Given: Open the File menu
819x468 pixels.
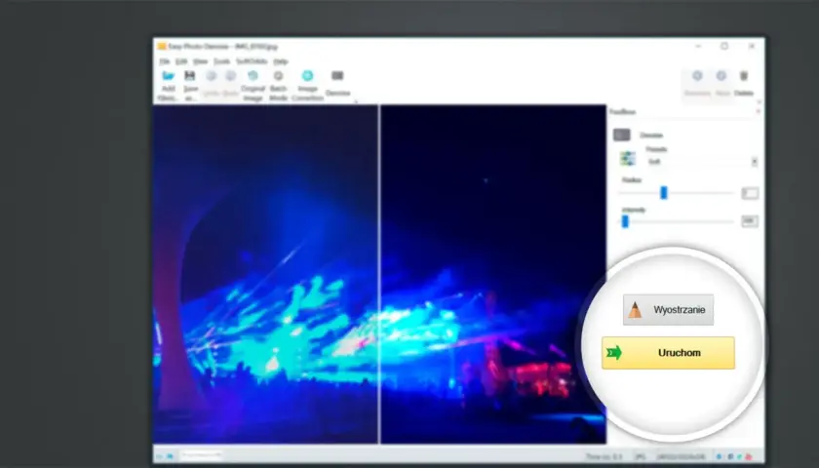Looking at the screenshot, I should coord(165,61).
